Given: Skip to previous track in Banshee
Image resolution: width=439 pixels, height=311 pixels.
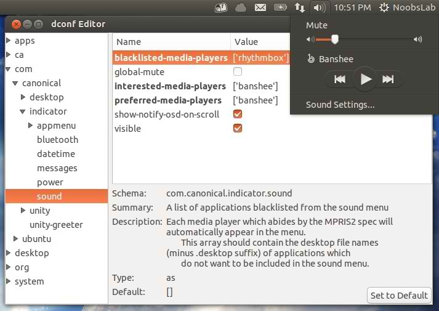Looking at the screenshot, I should pos(340,79).
